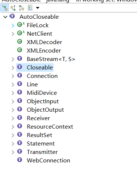The image size is (137, 176).
Task: Expand the ResultSet node
Action: (x=13, y=135)
